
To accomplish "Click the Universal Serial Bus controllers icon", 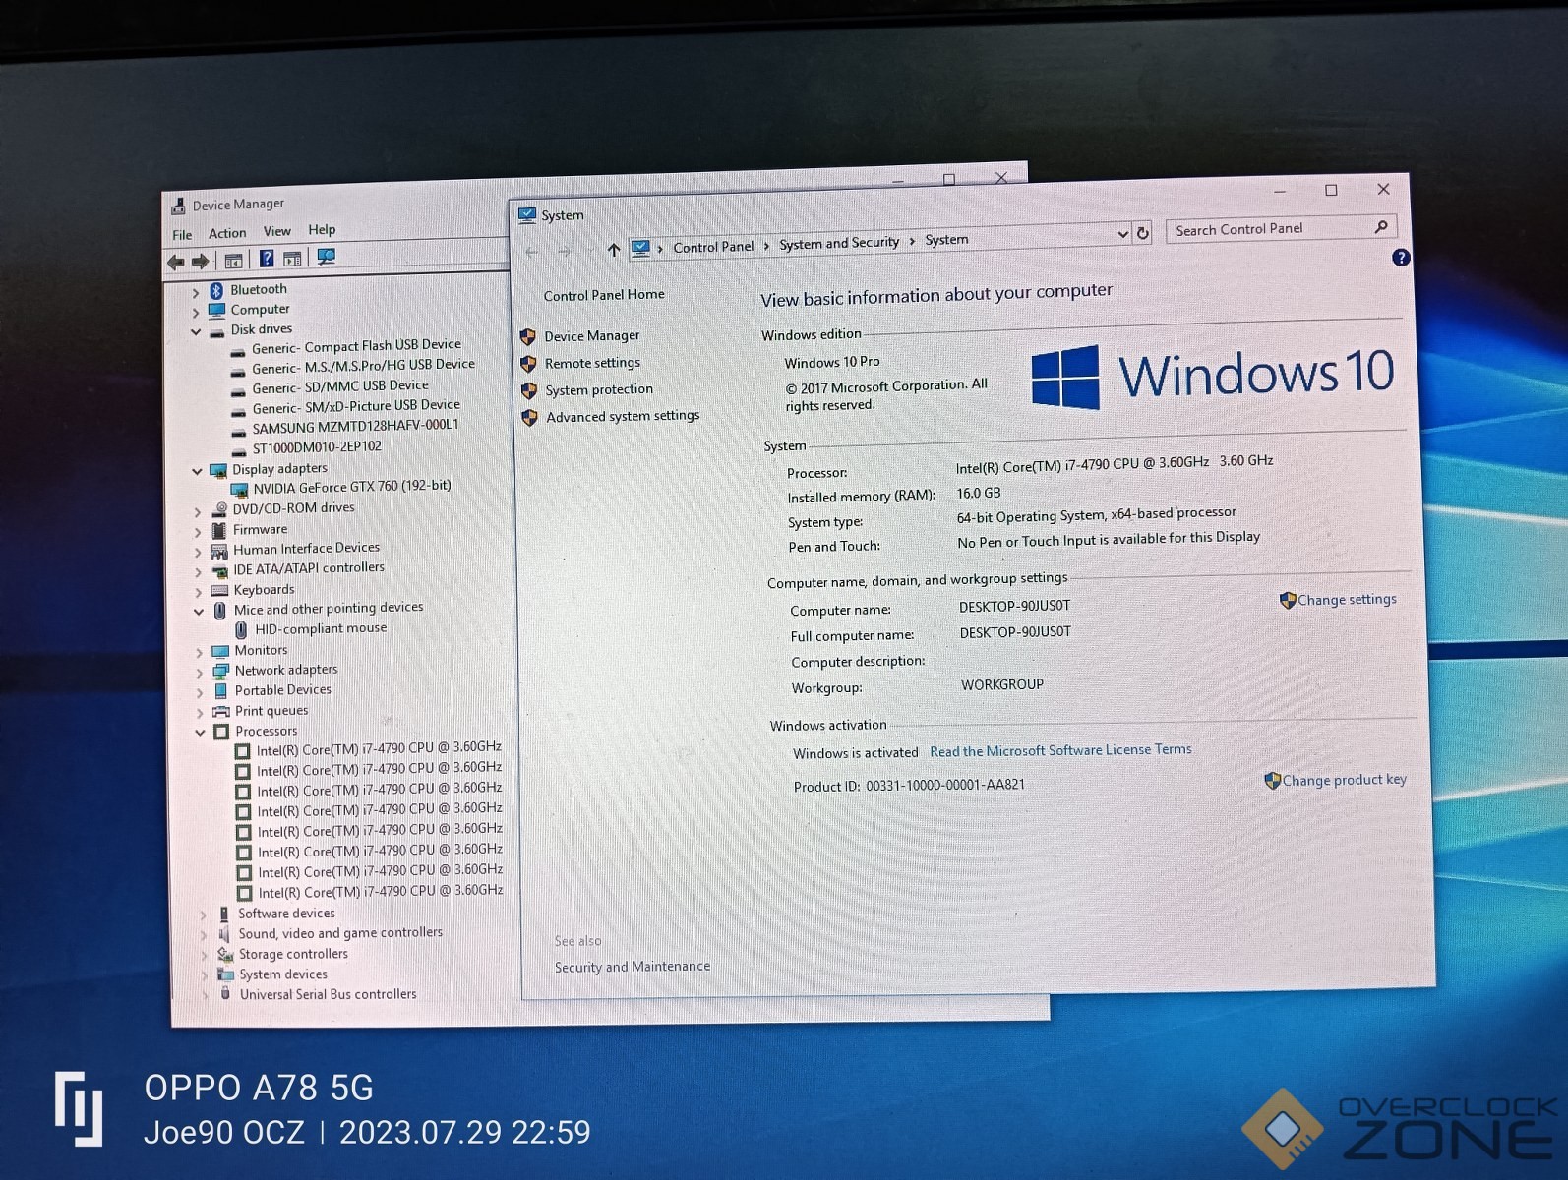I will tap(225, 995).
